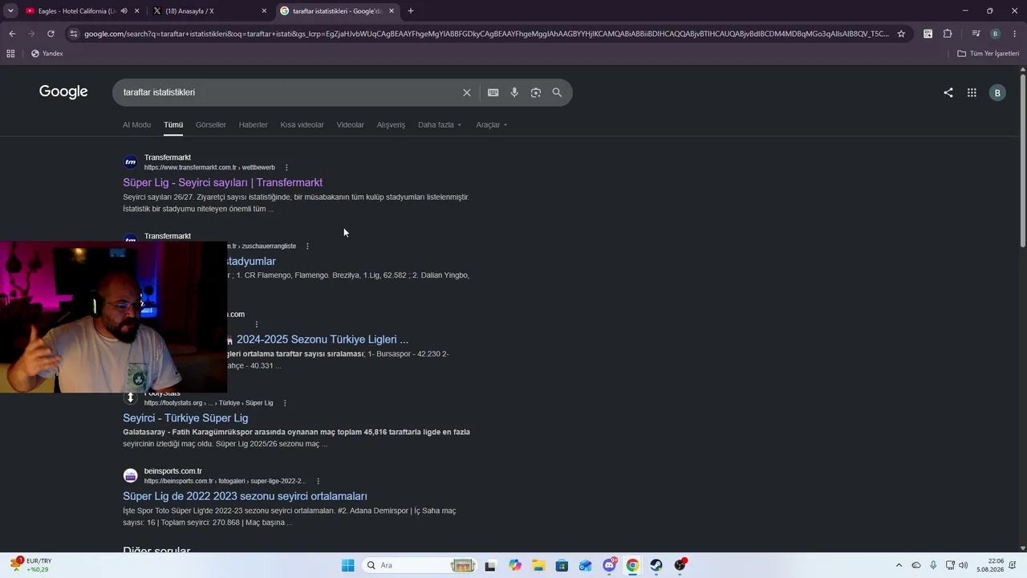Open Süper Lig - Seyirci sayıları Transfermarkt result
Viewport: 1027px width, 578px height.
point(223,183)
